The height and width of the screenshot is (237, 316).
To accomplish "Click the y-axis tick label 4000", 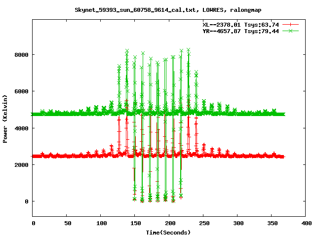I will click(x=21, y=128).
